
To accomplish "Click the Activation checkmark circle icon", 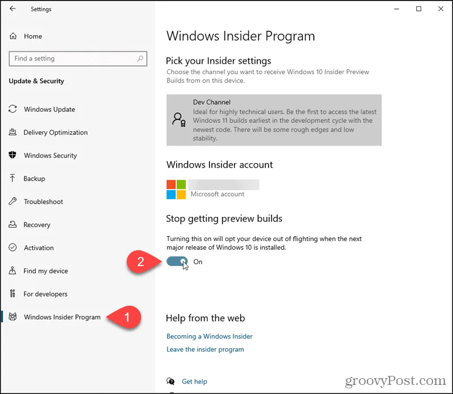I will (x=12, y=247).
